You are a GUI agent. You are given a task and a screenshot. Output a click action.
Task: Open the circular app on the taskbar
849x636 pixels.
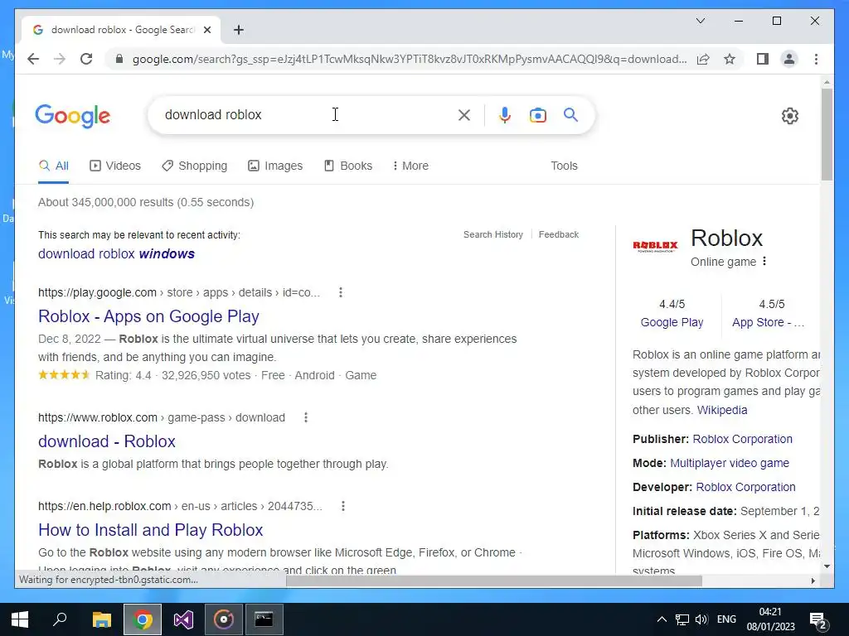click(x=224, y=619)
